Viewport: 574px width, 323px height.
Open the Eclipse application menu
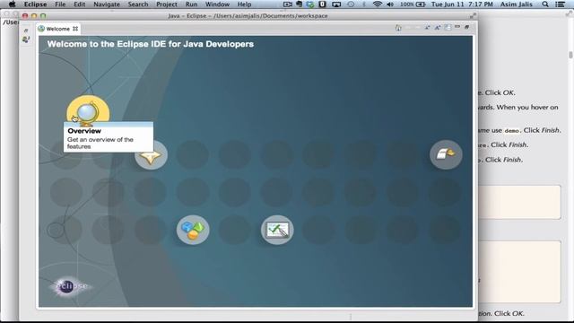click(x=35, y=4)
